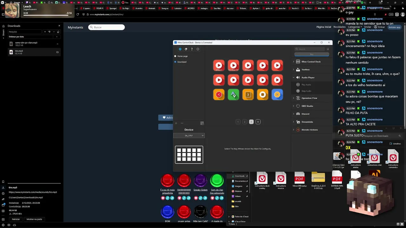Switch to deck page 2
This screenshot has width=406, height=228.
[x=245, y=122]
